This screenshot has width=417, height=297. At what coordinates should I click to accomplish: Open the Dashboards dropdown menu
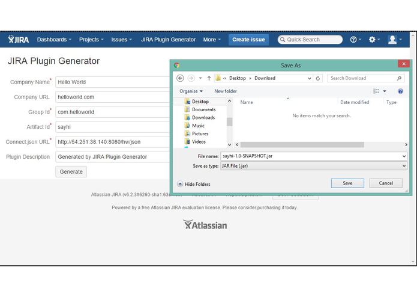54,40
